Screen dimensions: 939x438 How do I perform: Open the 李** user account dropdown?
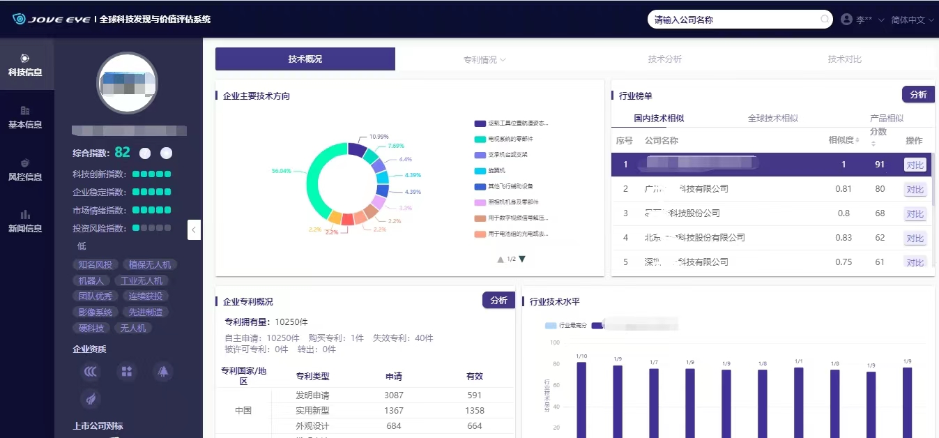870,20
